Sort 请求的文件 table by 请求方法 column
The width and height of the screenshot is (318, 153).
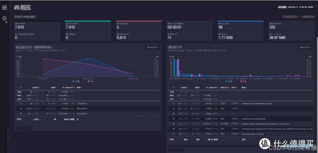pyautogui.click(x=225, y=87)
